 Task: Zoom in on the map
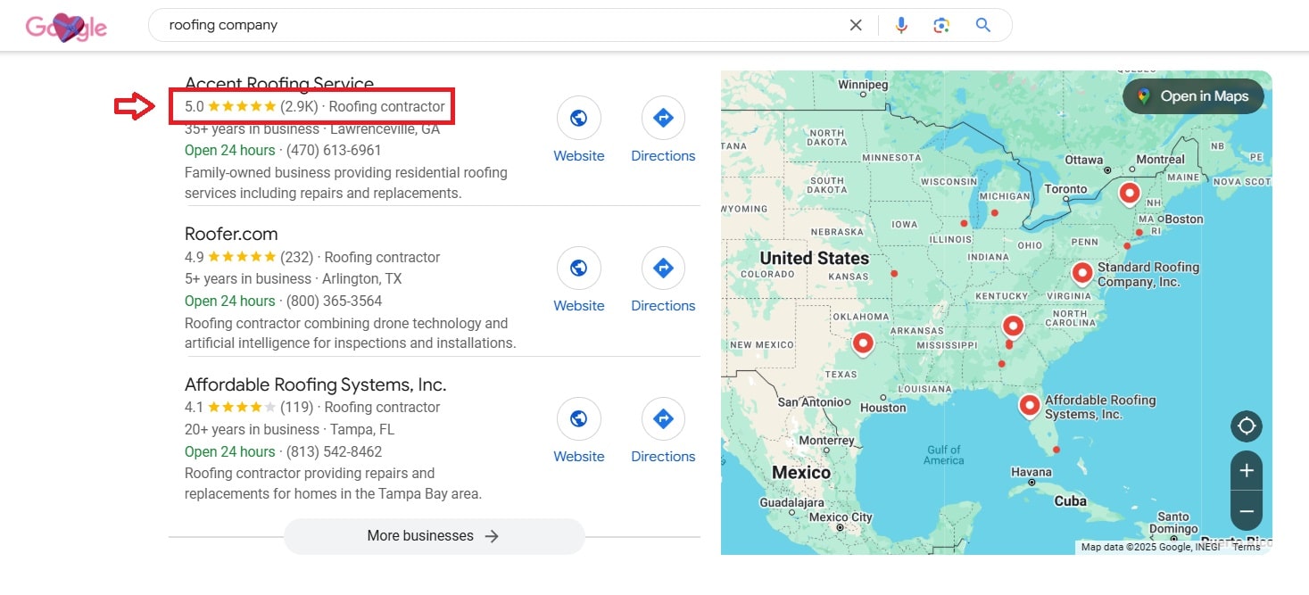[x=1247, y=471]
